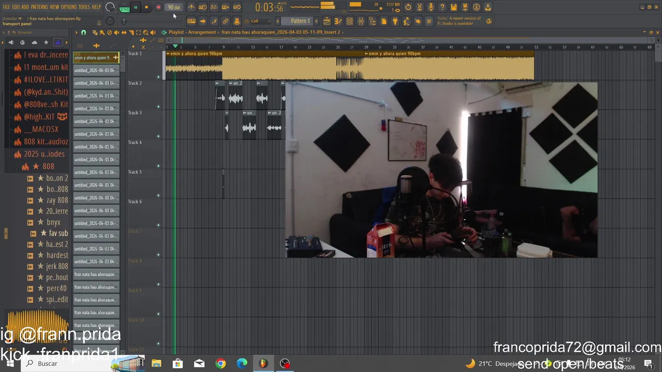This screenshot has height=372, width=662.
Task: Click the browser favorites star icon
Action: click(x=46, y=42)
